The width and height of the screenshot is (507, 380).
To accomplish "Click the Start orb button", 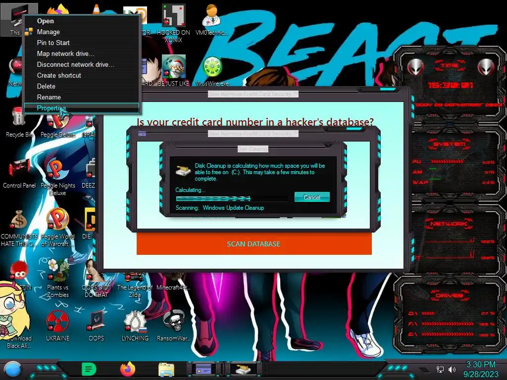I will (13, 369).
